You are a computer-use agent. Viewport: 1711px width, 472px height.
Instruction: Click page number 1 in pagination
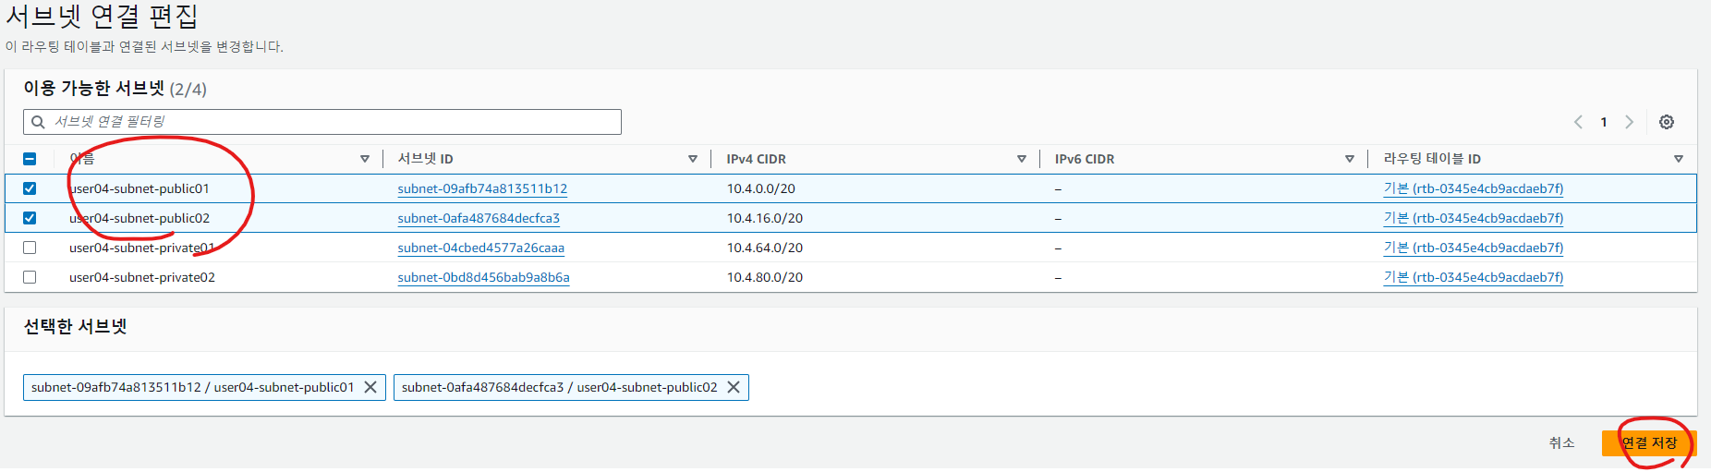point(1604,122)
